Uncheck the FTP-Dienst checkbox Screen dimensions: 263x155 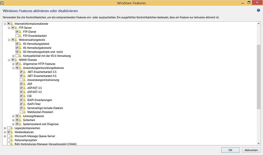click(x=17, y=31)
